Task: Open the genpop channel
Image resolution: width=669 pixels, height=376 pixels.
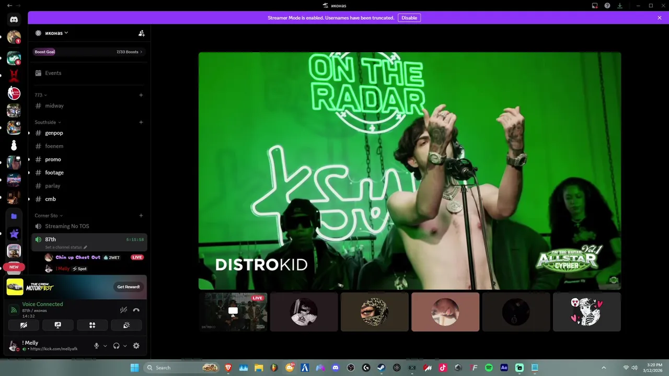Action: [x=89, y=133]
